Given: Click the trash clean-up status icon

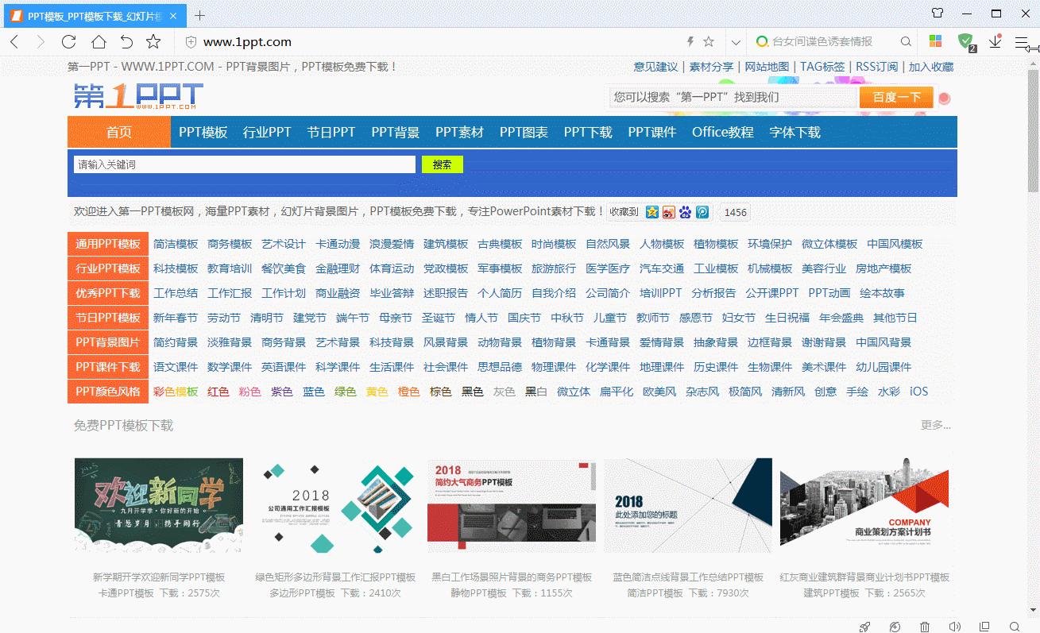Looking at the screenshot, I should click(x=925, y=627).
